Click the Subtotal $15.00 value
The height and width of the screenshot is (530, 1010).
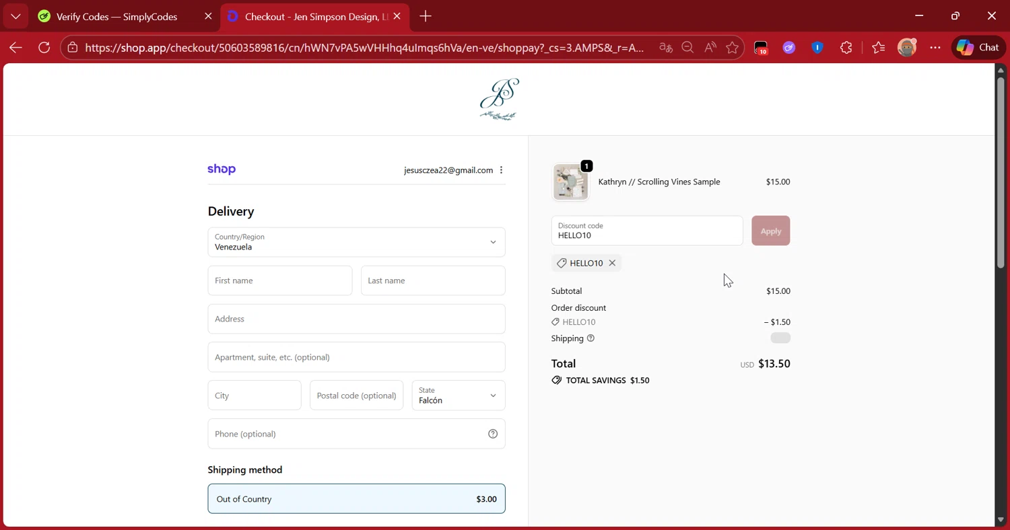[778, 291]
